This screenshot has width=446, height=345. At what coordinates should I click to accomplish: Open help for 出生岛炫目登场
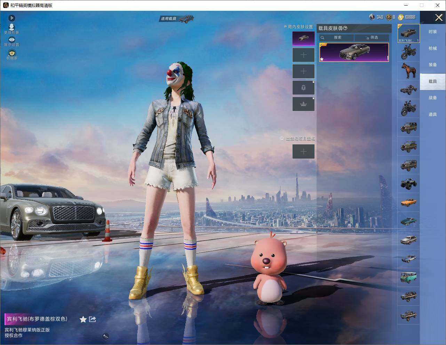282,138
